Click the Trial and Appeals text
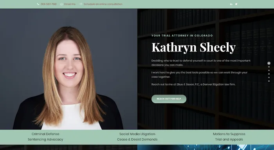274x150 pixels. tap(229, 139)
